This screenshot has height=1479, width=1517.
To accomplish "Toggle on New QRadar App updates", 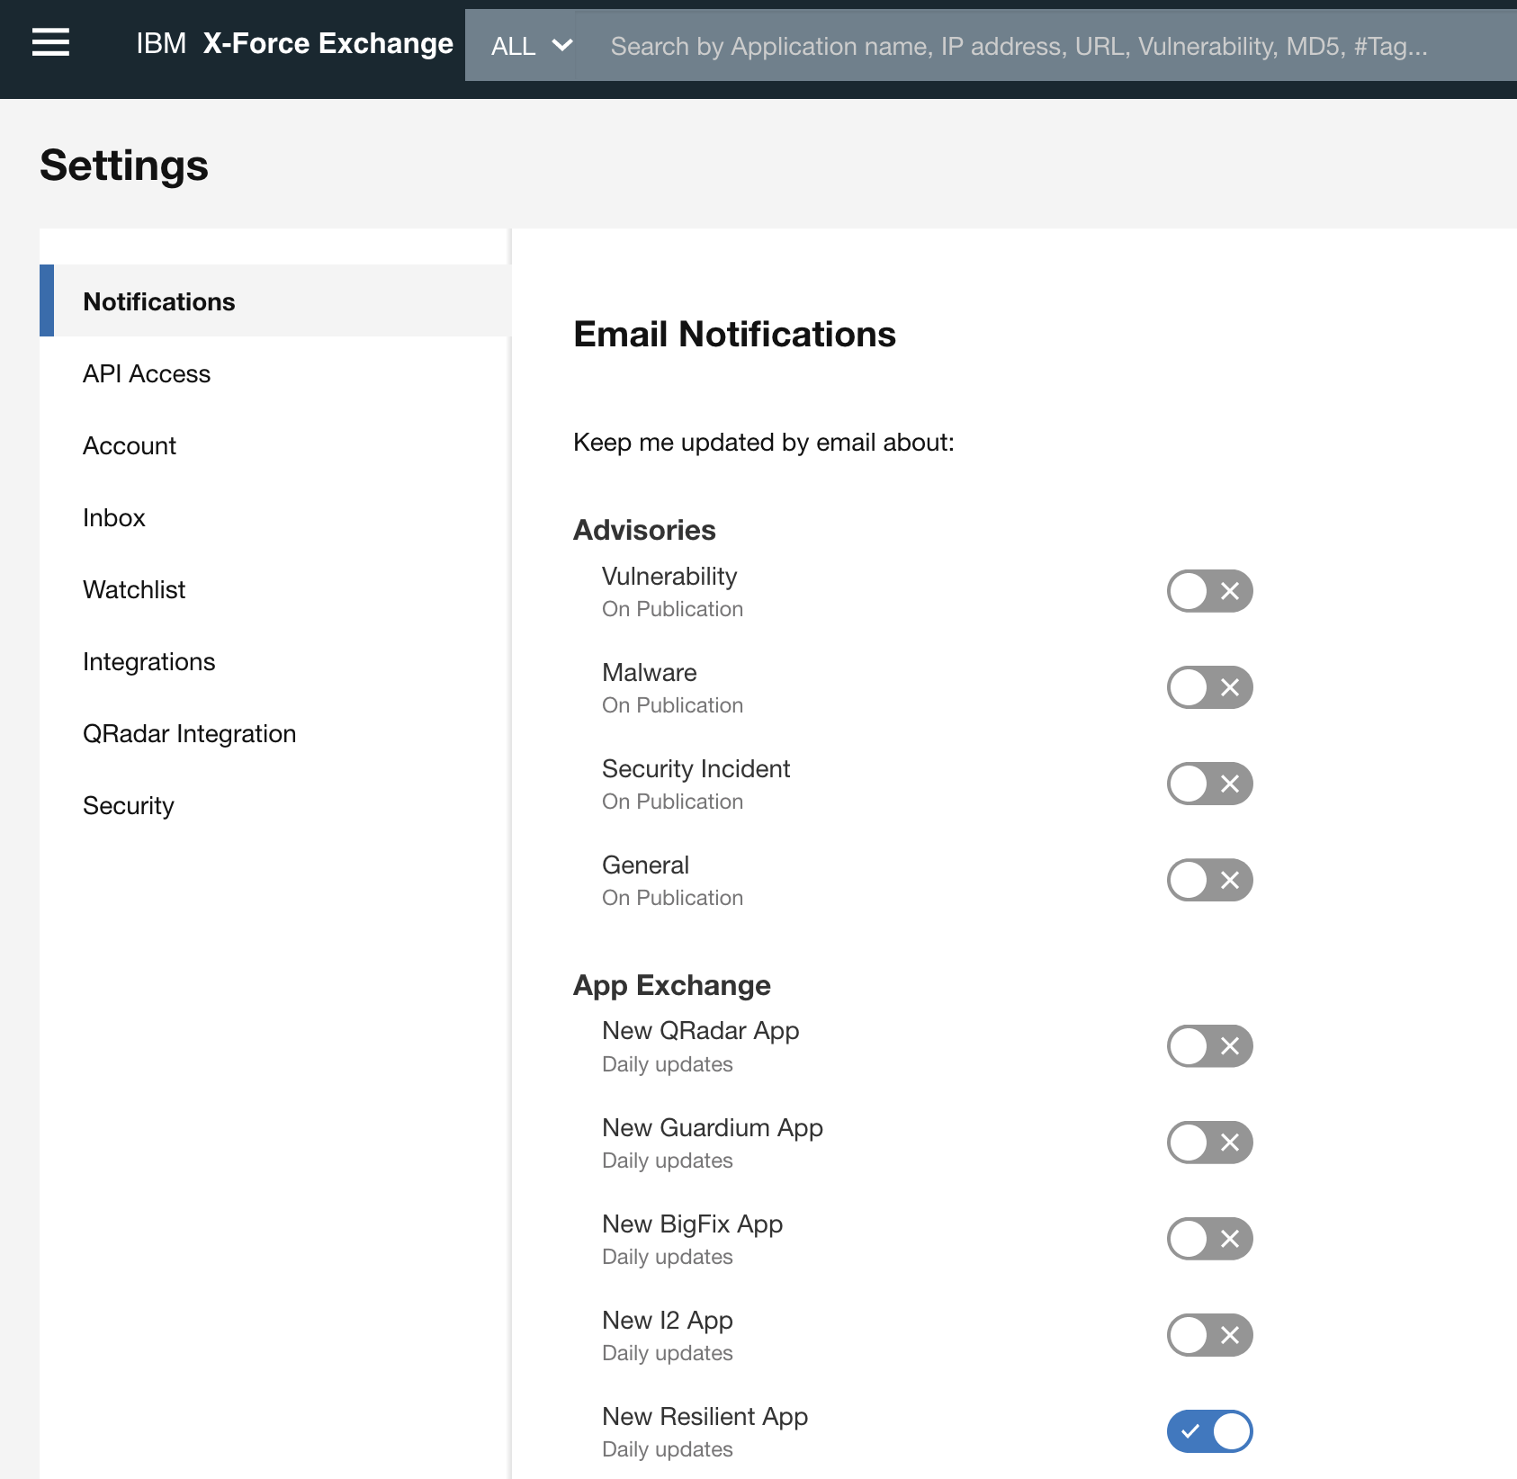I will pos(1209,1046).
